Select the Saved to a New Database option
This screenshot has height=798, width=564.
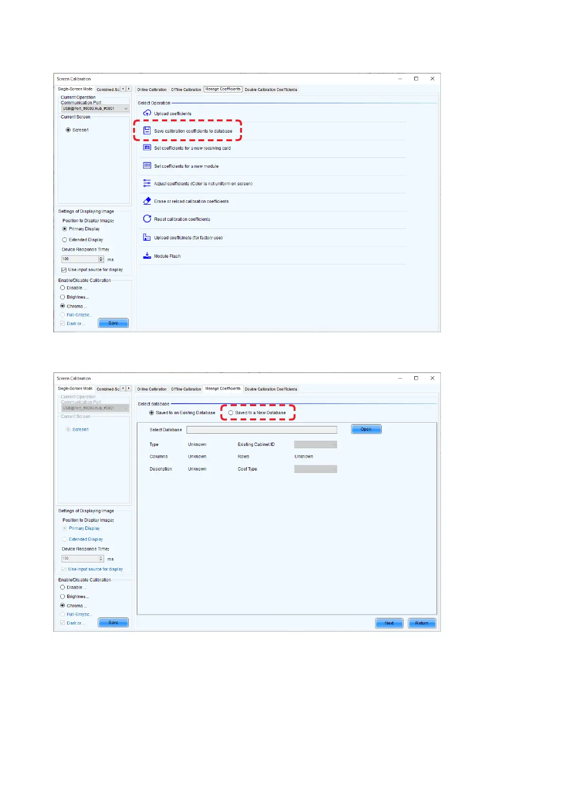pos(231,413)
